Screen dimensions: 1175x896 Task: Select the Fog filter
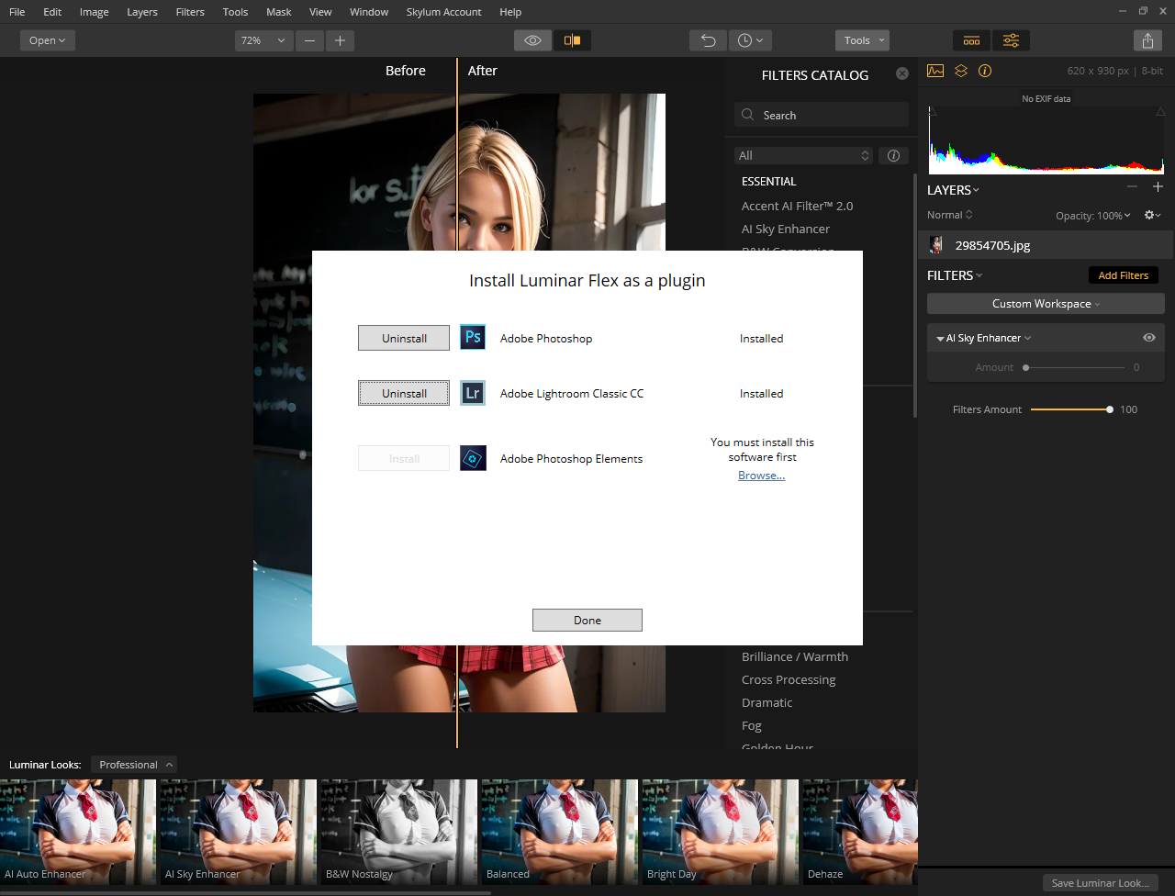[752, 725]
